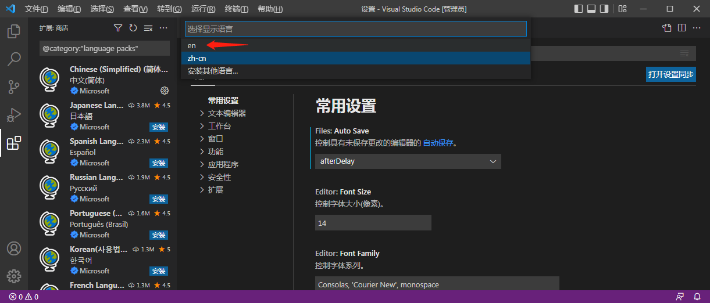Open the Explorer view in activity bar
The image size is (710, 303).
(14, 31)
